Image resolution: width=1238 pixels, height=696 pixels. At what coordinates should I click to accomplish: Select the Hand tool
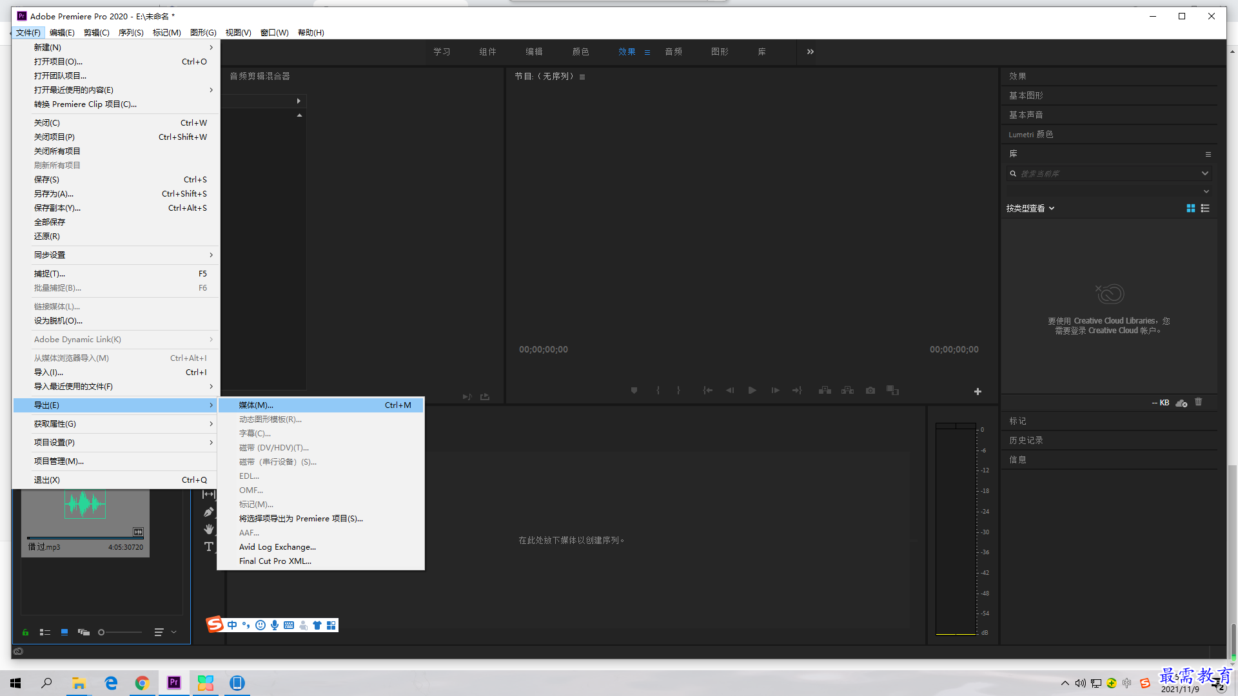click(x=208, y=529)
